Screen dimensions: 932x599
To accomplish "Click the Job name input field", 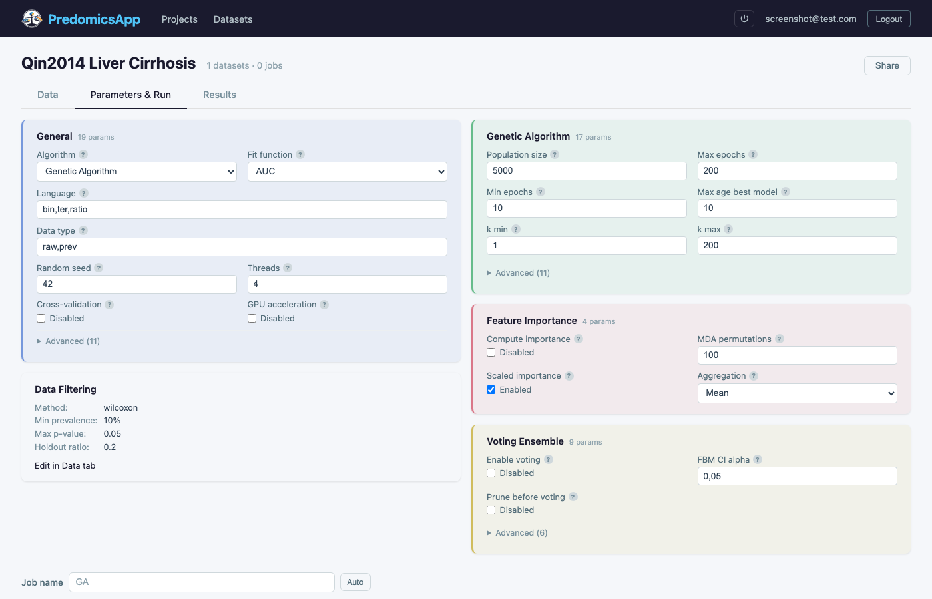I will click(202, 582).
